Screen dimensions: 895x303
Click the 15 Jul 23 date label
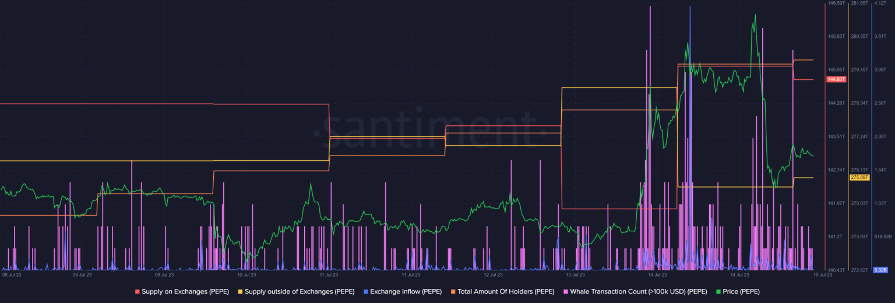tap(823, 274)
